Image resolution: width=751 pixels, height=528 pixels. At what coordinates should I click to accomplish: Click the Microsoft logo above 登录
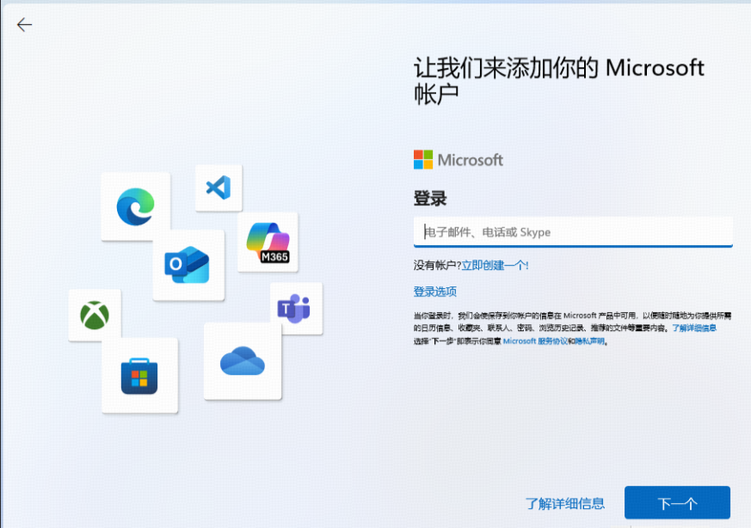tap(459, 159)
